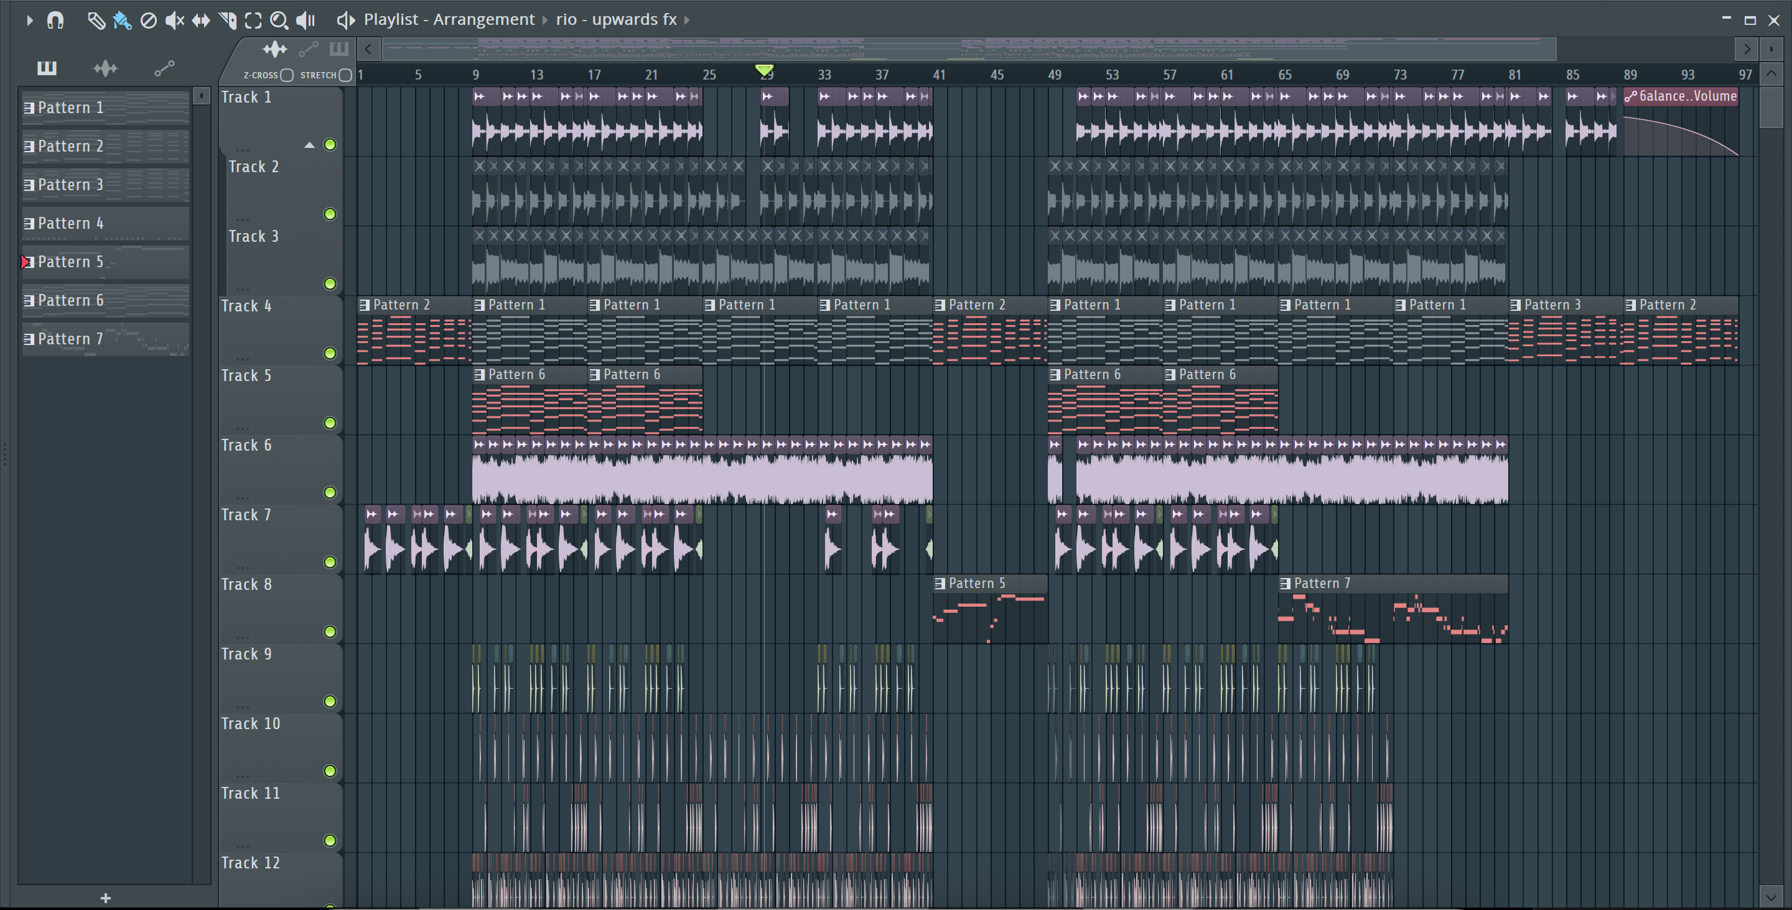Open the Pattern 7 clip menu icon
1792x910 pixels.
1286,583
